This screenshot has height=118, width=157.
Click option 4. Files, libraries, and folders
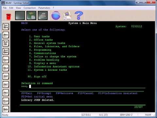pyautogui.click(x=54, y=47)
